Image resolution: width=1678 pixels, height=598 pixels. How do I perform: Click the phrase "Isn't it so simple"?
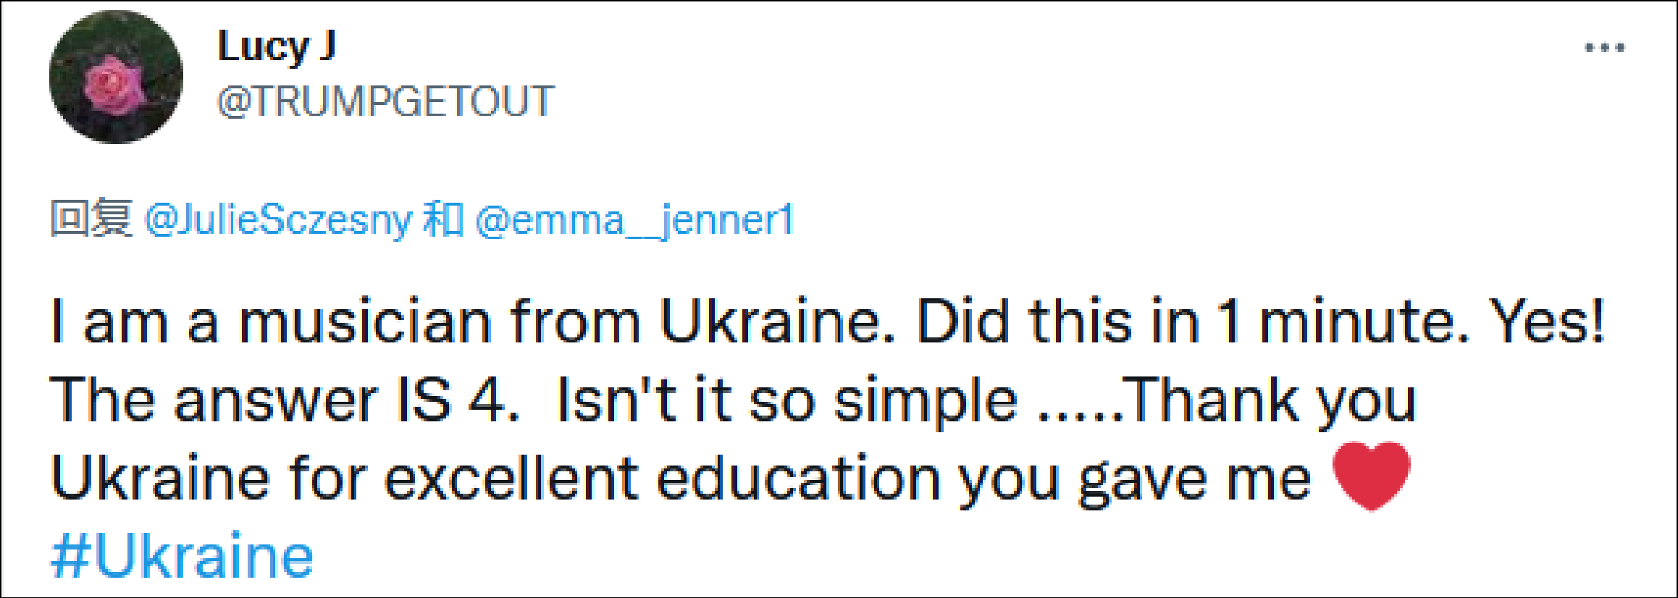786,400
